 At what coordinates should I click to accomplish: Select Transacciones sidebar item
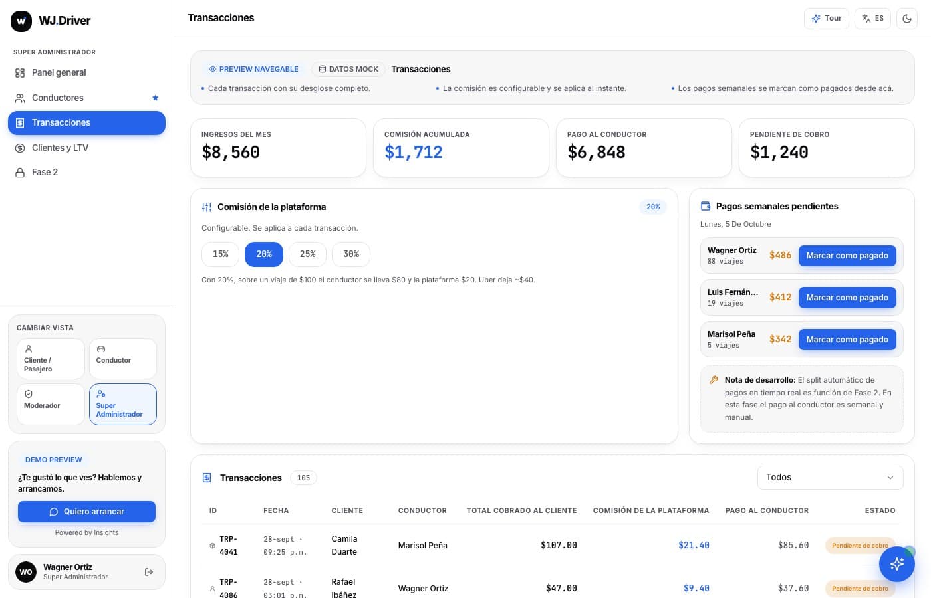pyautogui.click(x=86, y=122)
